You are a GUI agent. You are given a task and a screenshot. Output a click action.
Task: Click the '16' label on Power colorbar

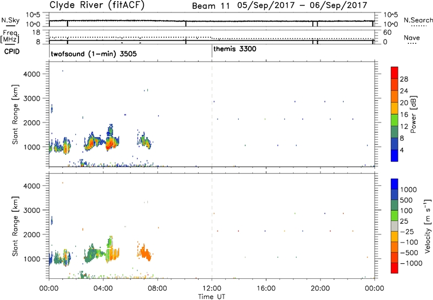[404, 115]
